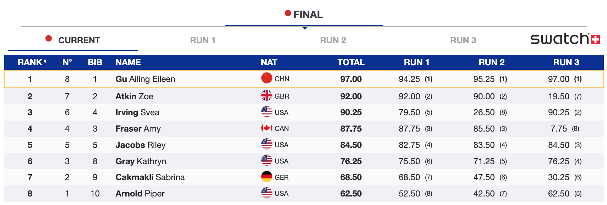Image resolution: width=607 pixels, height=205 pixels.
Task: Open Atkin Zoe's athlete profile
Action: coord(134,96)
